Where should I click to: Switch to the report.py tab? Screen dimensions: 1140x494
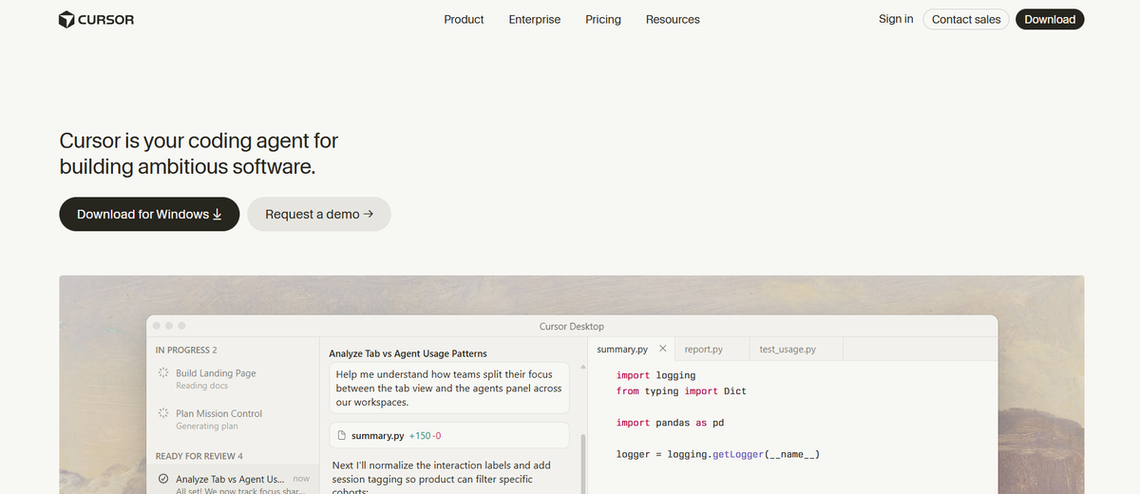[703, 350]
